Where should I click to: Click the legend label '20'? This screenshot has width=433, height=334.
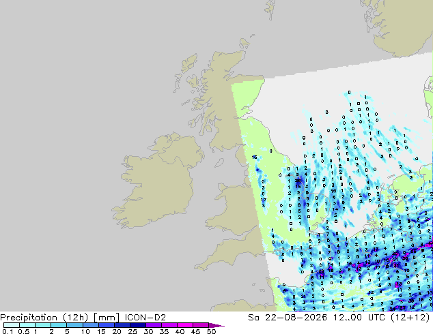117,331
